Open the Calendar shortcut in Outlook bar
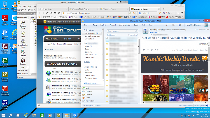 [x=23, y=53]
